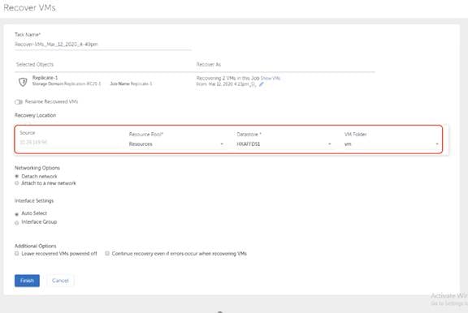468x313 pixels.
Task: Click the shield icon beside Replicate-1
Action: [23, 82]
